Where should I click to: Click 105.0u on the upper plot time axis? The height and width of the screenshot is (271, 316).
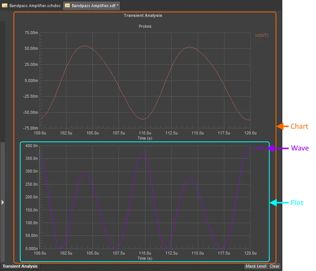(x=92, y=133)
